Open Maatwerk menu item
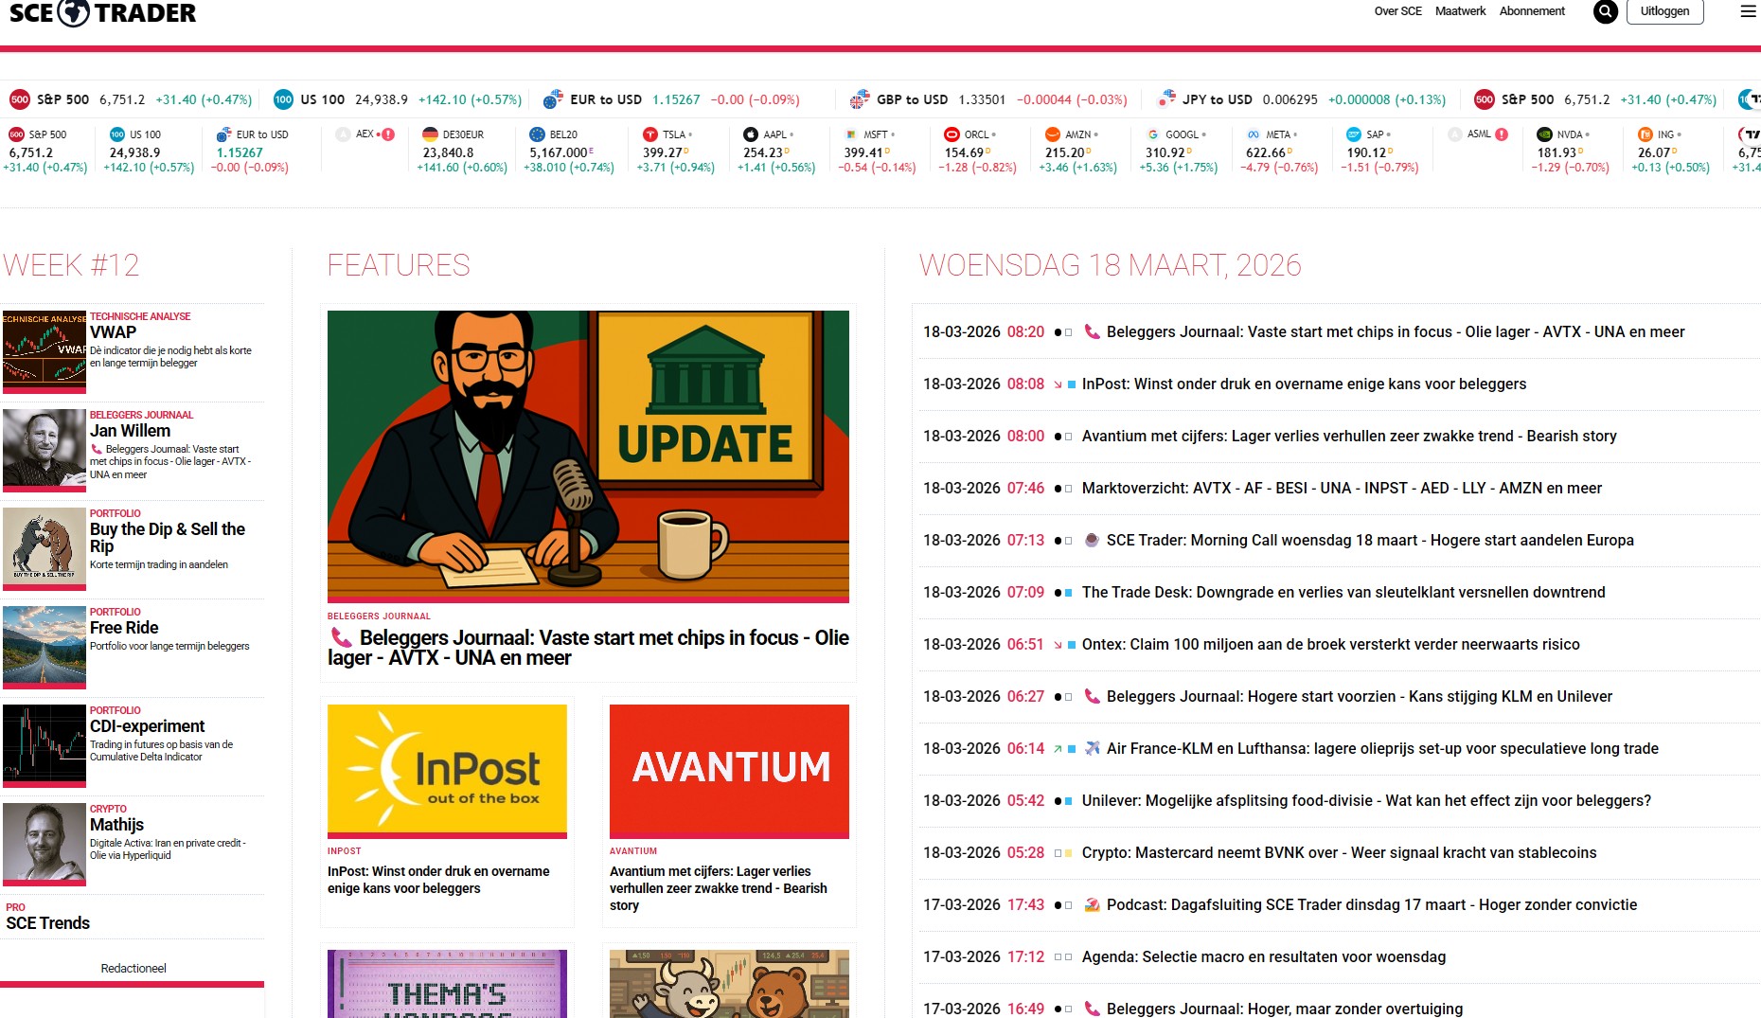 point(1460,11)
